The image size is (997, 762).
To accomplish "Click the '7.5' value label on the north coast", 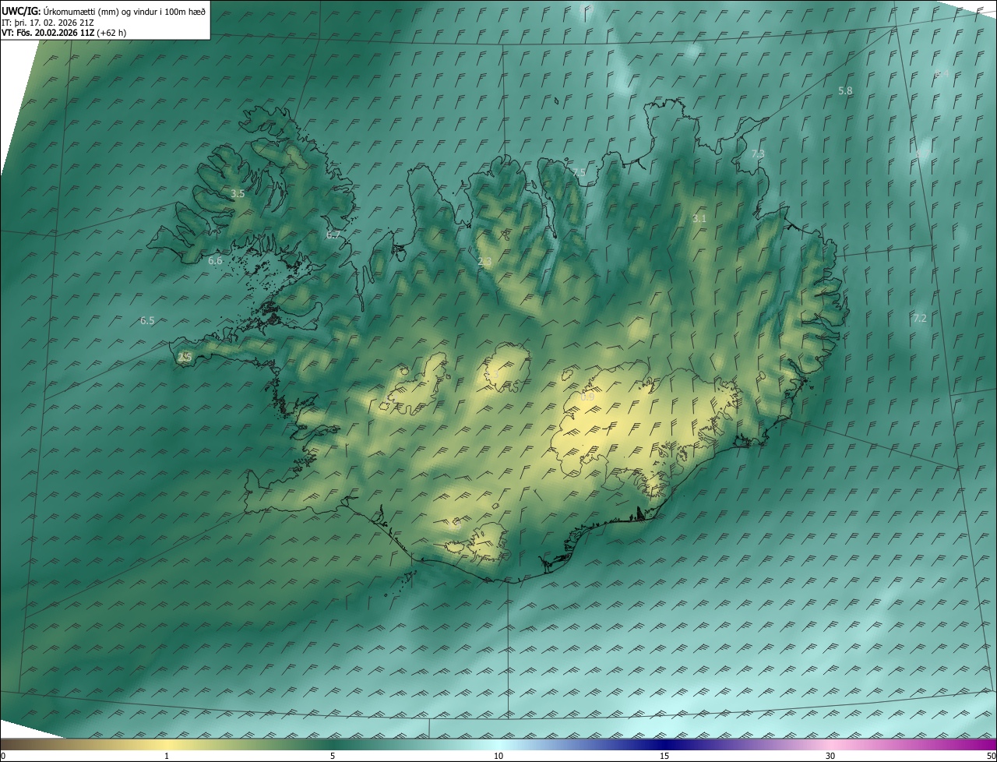I will pos(578,172).
